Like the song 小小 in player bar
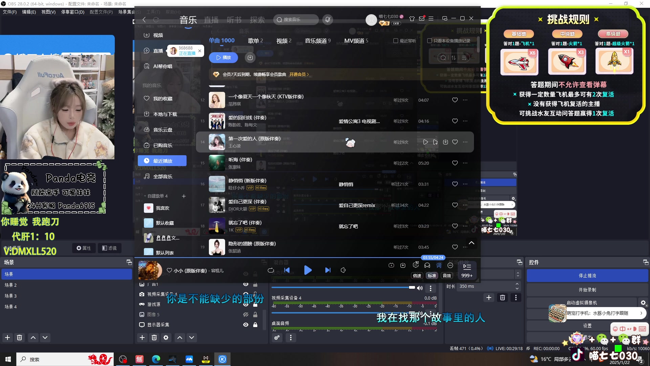Viewport: 650px width, 366px height. click(x=169, y=270)
